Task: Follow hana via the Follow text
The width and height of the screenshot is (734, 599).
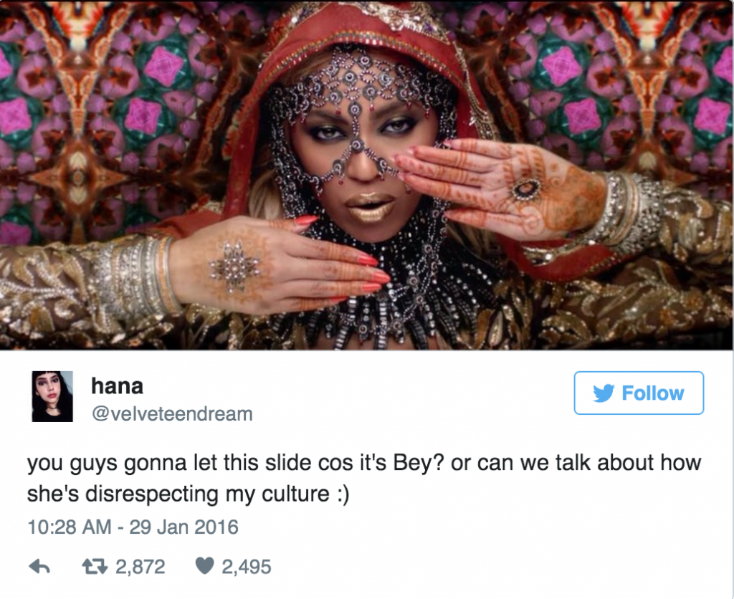Action: point(653,393)
